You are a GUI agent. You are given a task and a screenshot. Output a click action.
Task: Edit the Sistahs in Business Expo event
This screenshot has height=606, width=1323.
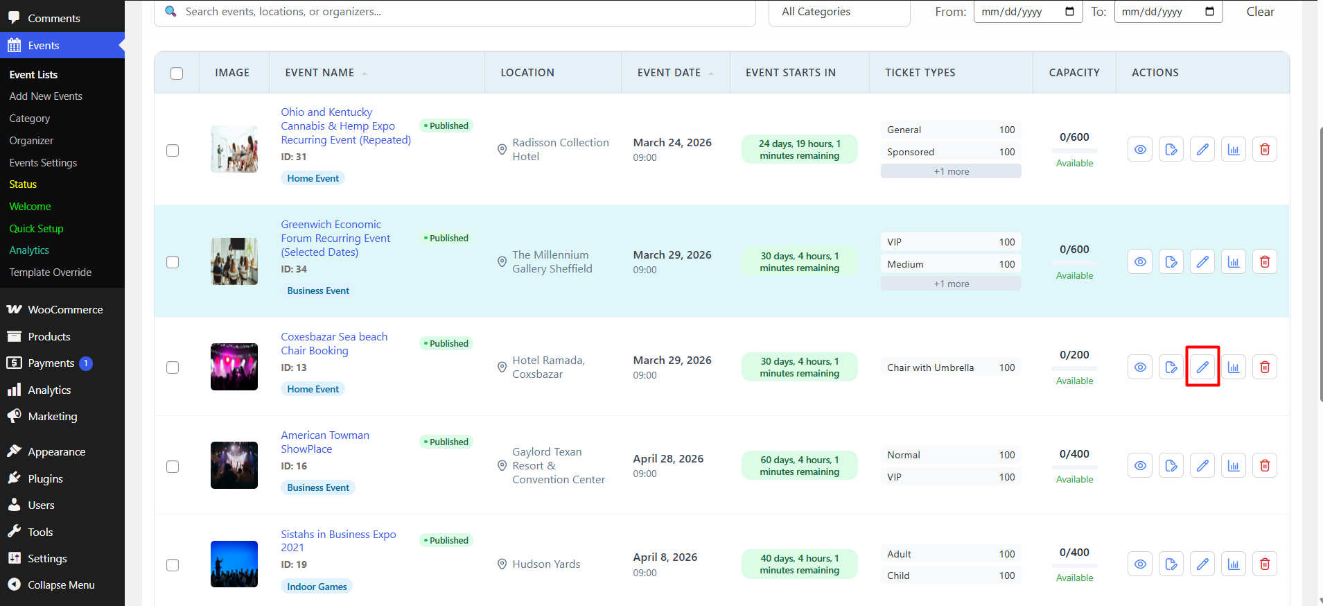(x=1202, y=564)
